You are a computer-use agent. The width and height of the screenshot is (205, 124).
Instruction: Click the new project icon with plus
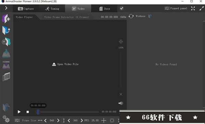(x=6, y=19)
